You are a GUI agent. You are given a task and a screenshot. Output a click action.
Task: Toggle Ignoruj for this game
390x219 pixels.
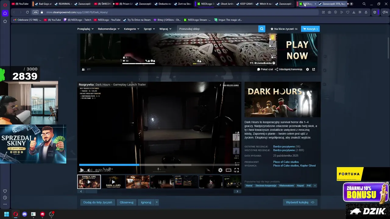point(146,202)
